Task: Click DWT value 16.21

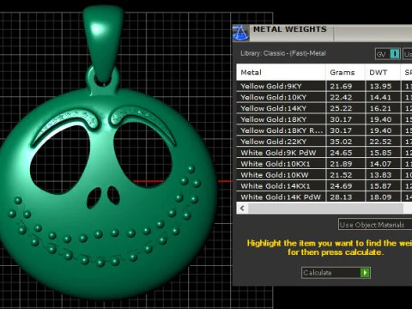Action: (x=380, y=108)
